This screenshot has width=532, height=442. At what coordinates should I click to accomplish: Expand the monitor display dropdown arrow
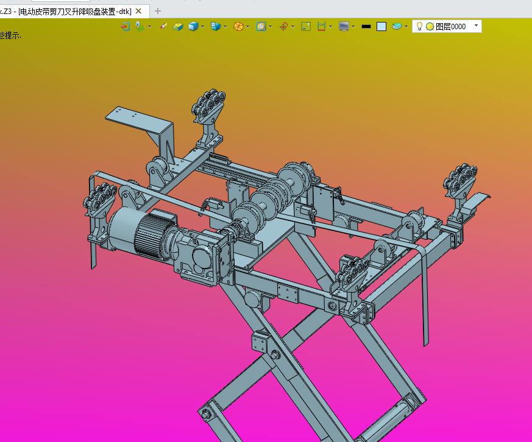[x=353, y=26]
